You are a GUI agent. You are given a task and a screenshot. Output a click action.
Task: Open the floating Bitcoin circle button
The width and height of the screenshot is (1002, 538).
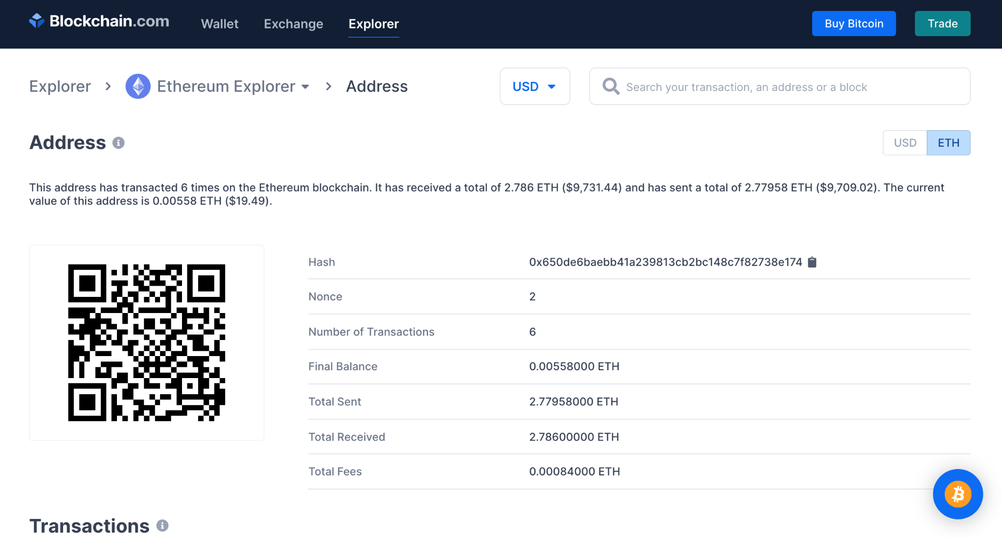pos(957,494)
